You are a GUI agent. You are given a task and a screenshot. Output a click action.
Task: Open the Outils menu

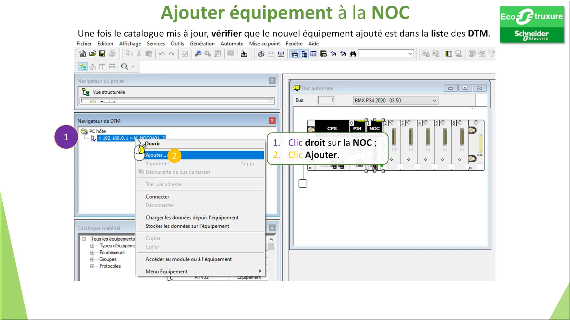(x=177, y=44)
